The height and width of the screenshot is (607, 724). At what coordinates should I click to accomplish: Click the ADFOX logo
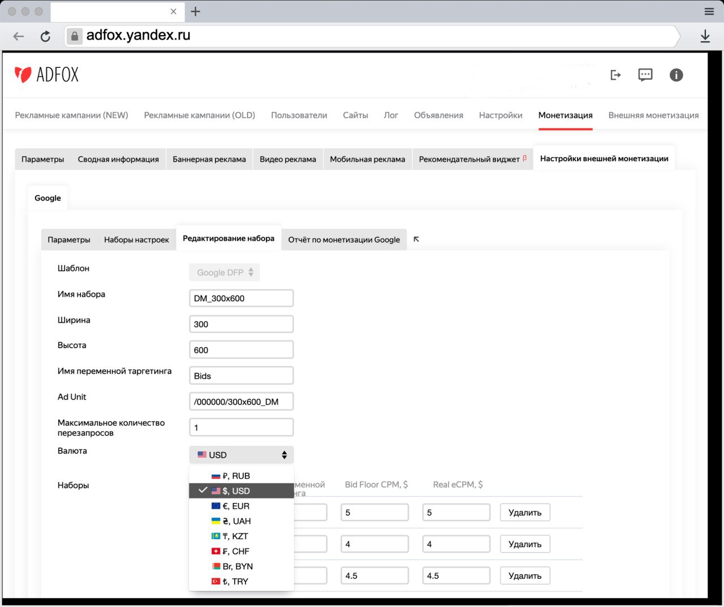click(x=46, y=75)
